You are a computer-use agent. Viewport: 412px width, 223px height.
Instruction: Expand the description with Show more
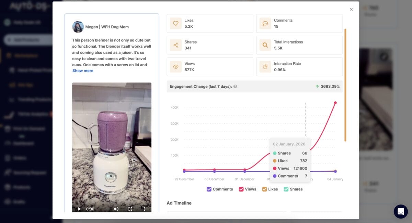click(x=83, y=71)
